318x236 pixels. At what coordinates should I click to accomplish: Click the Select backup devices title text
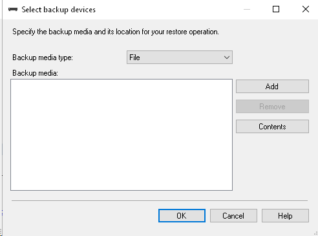(58, 10)
